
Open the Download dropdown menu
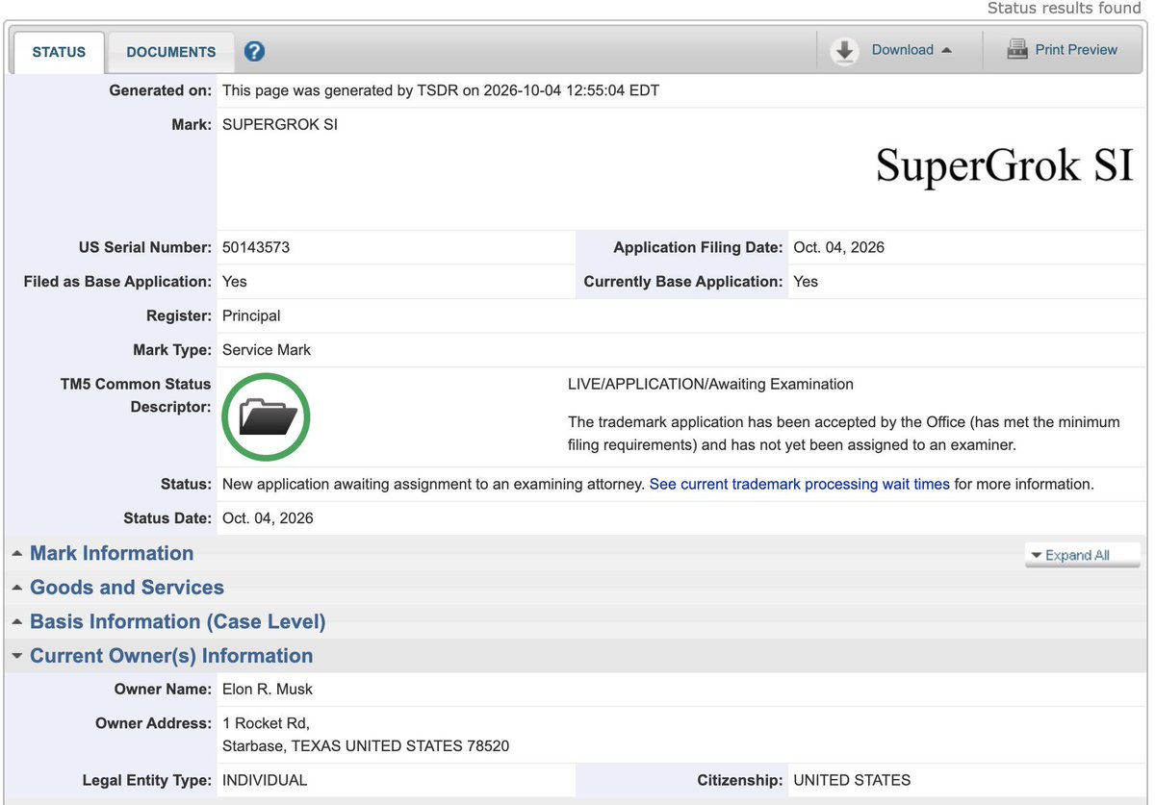coord(911,50)
